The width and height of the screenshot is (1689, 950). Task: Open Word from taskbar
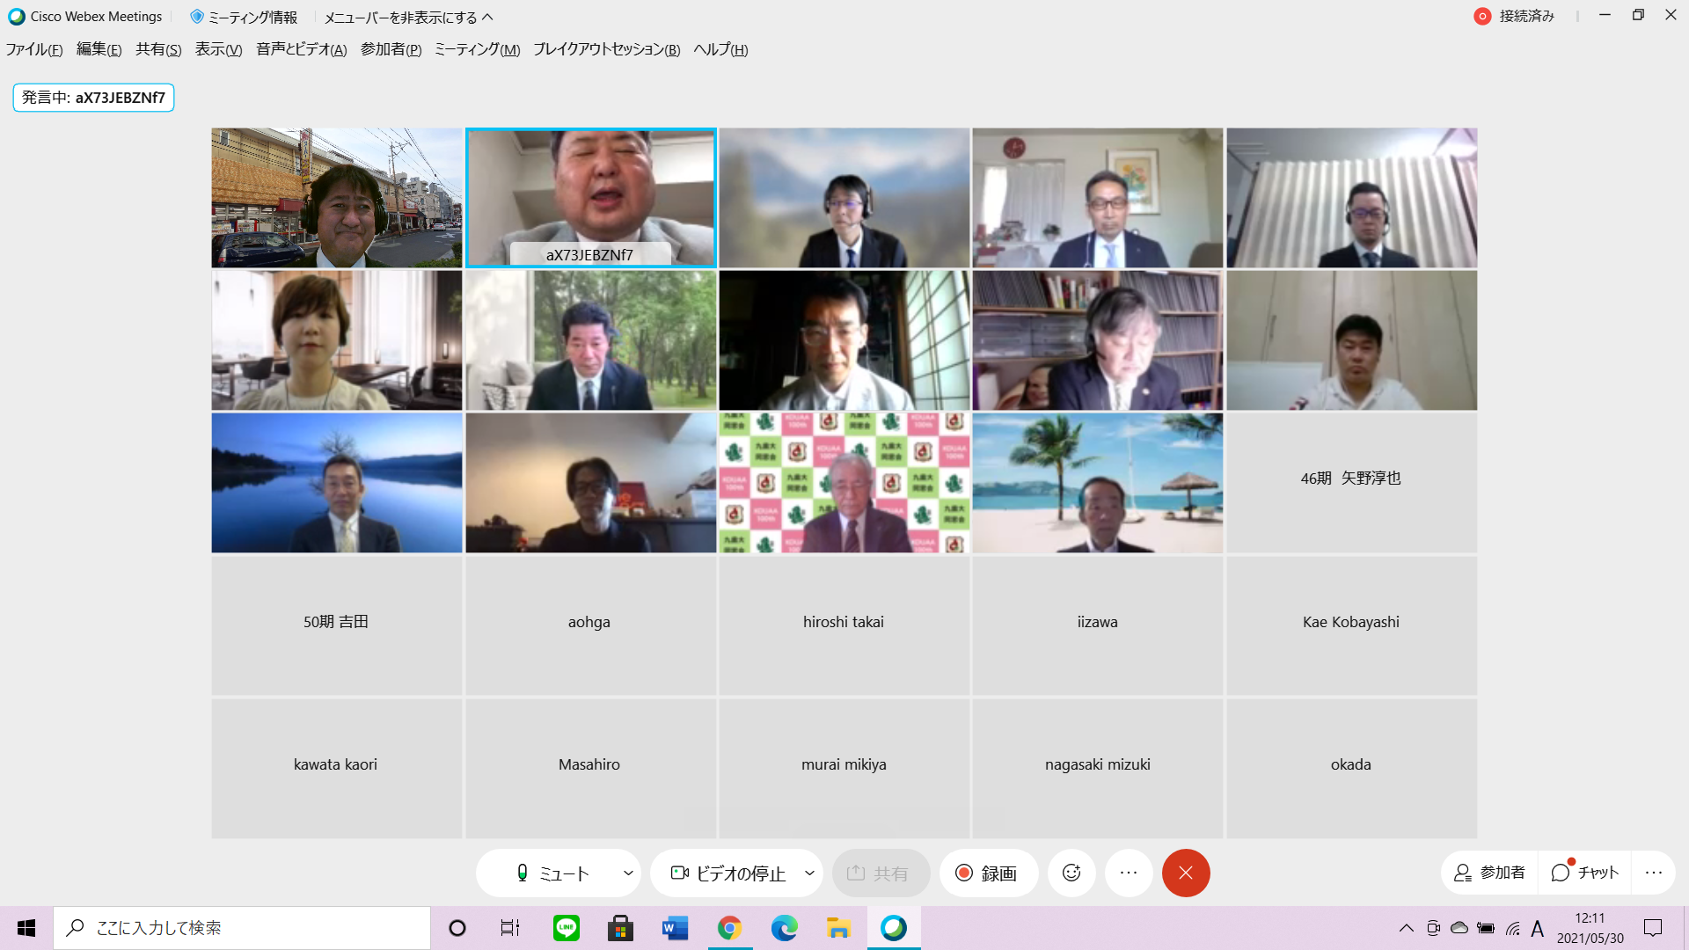click(676, 928)
